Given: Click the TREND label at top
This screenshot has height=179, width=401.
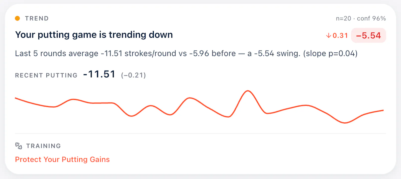Looking at the screenshot, I should point(37,18).
